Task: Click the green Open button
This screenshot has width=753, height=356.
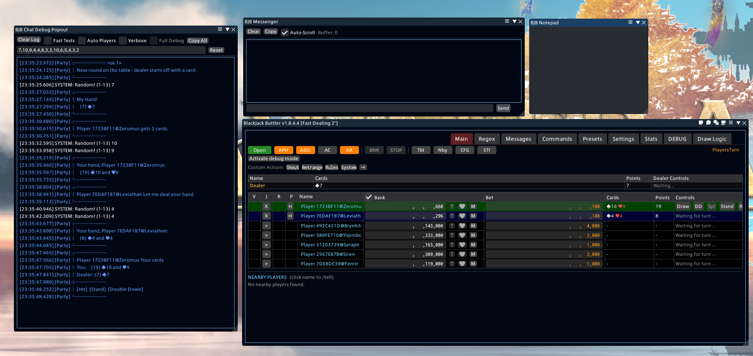Action: 260,150
